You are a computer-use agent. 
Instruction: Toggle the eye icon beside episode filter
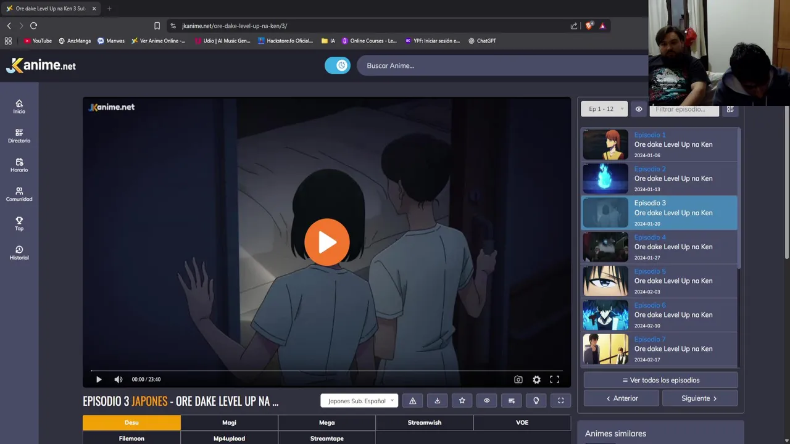(x=639, y=109)
